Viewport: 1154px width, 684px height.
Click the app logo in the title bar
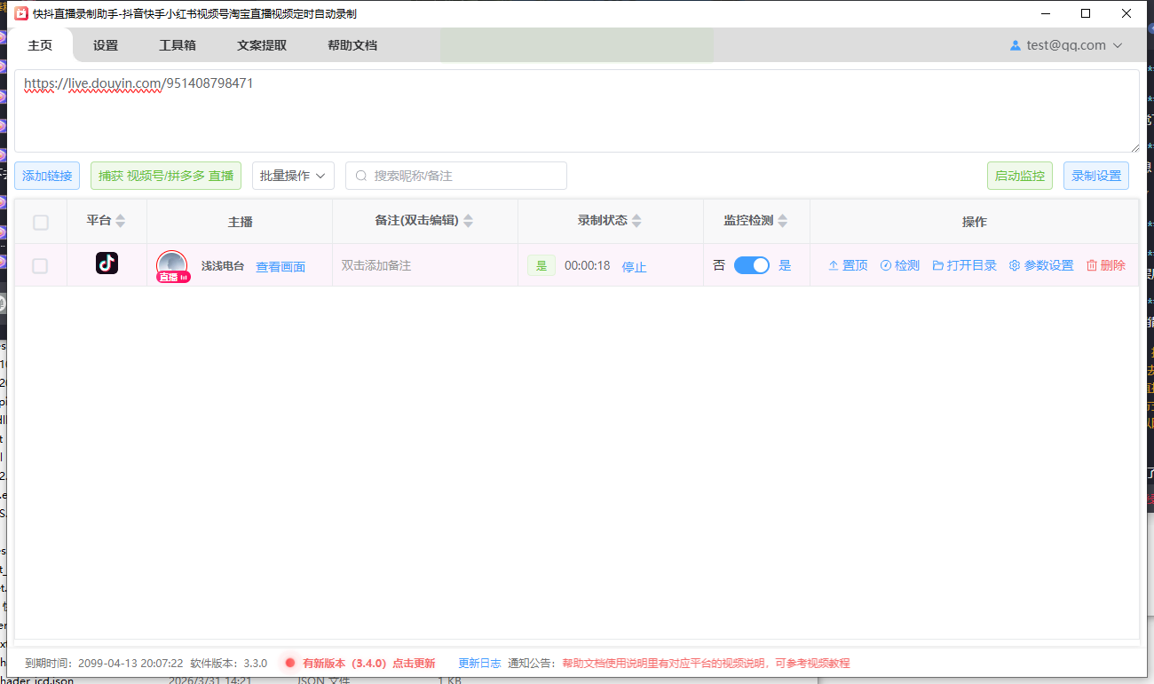tap(20, 13)
